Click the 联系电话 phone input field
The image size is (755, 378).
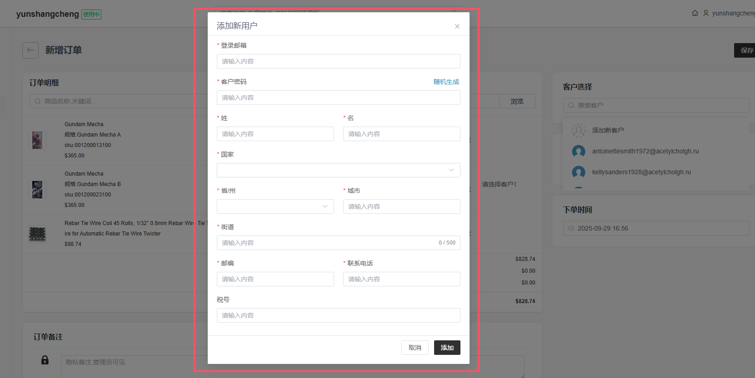point(401,279)
